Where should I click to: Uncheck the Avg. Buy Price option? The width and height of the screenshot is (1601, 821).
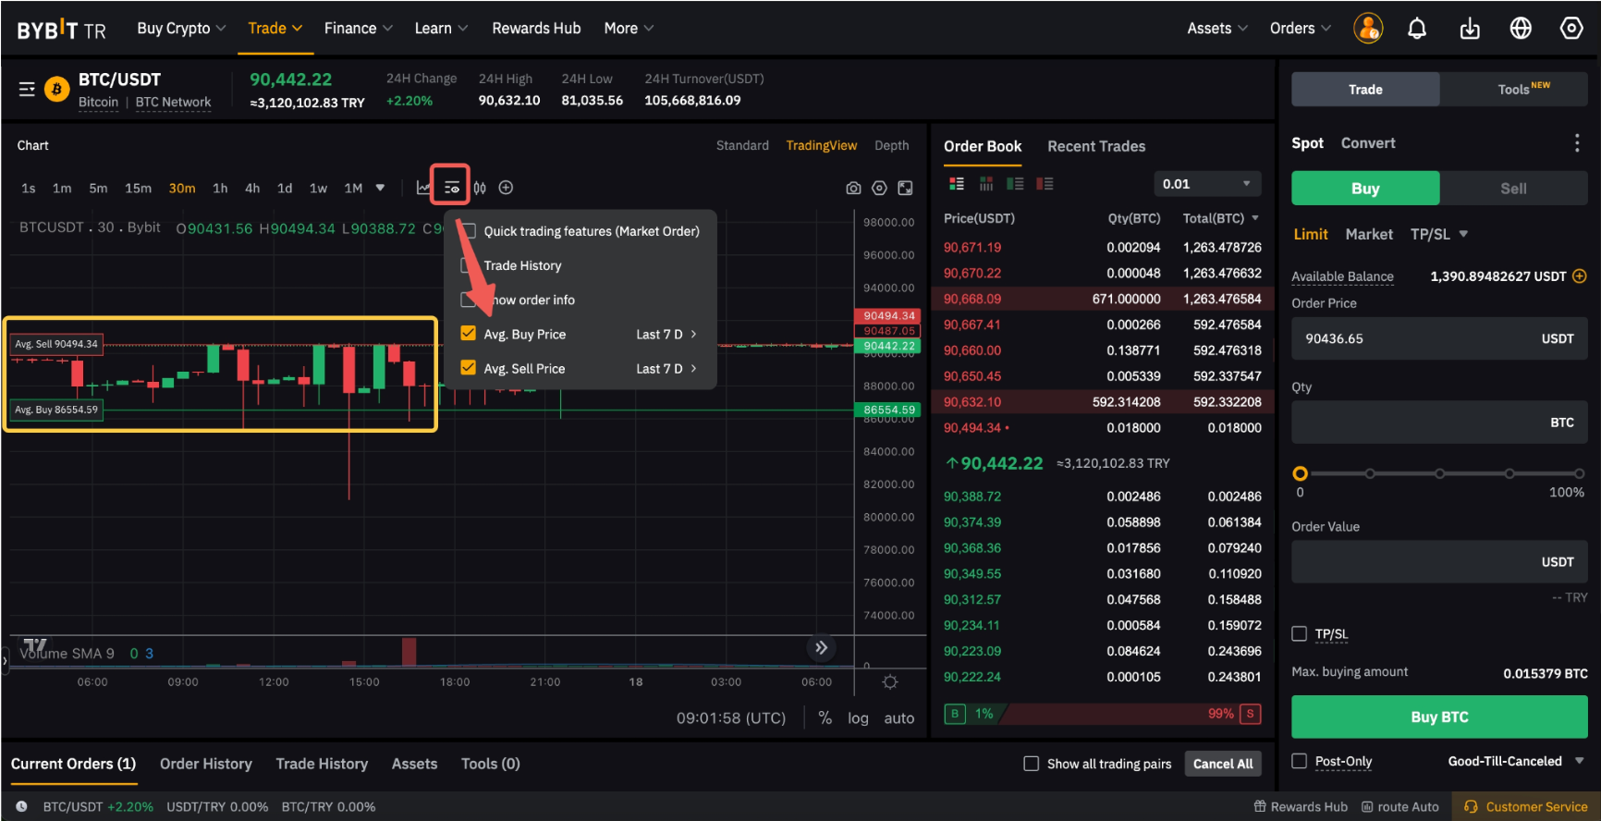click(x=469, y=334)
